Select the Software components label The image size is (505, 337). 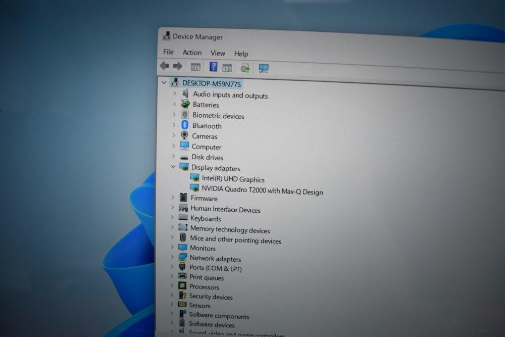[219, 316]
